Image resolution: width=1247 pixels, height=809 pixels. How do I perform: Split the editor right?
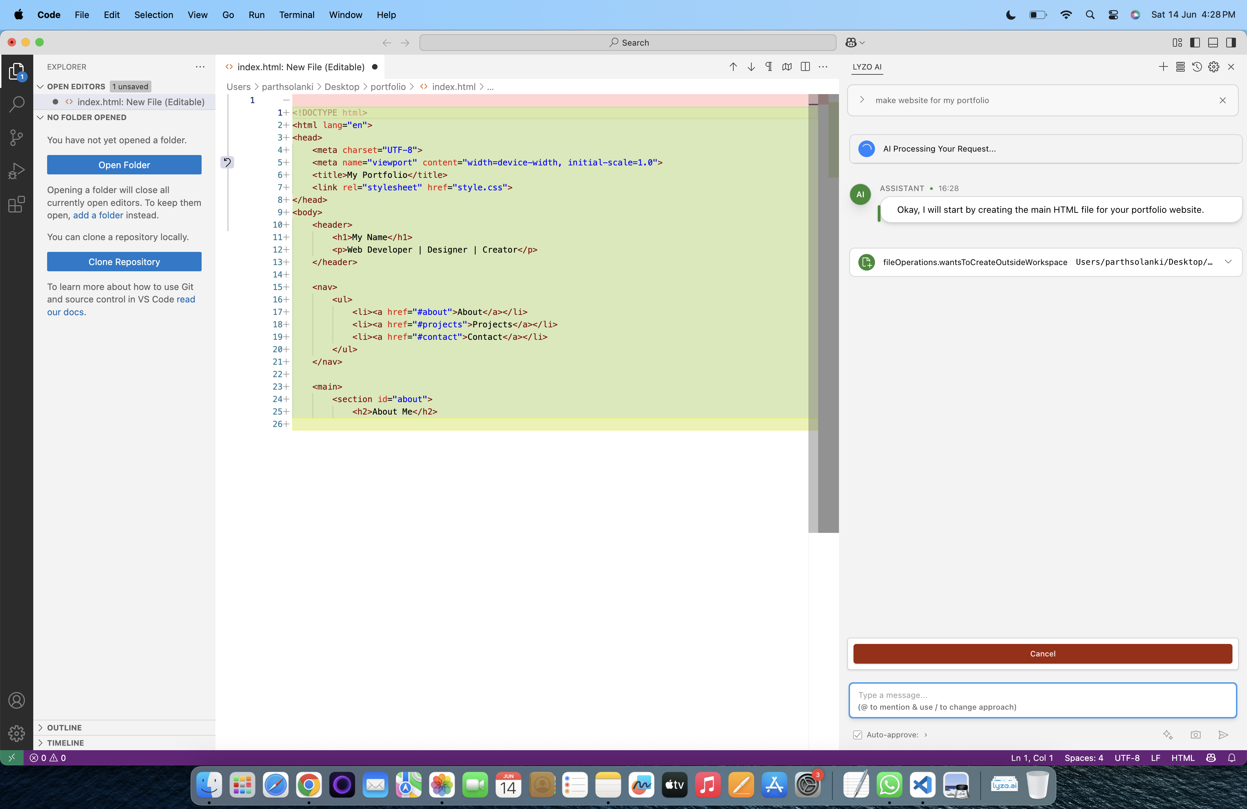(x=805, y=67)
